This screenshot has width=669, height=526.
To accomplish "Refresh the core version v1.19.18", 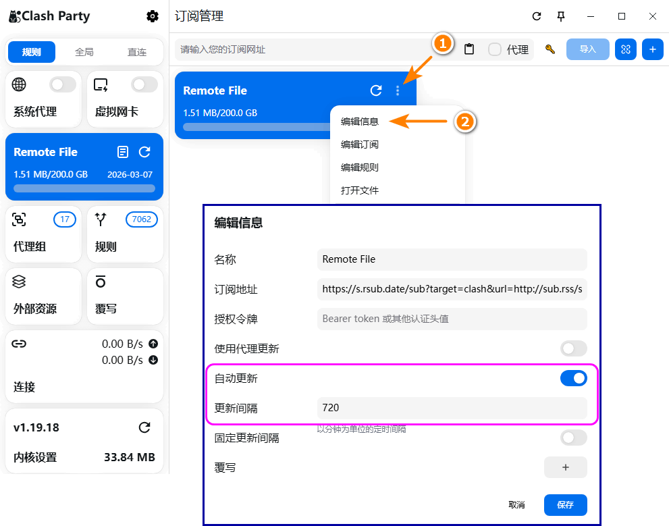I will 144,427.
